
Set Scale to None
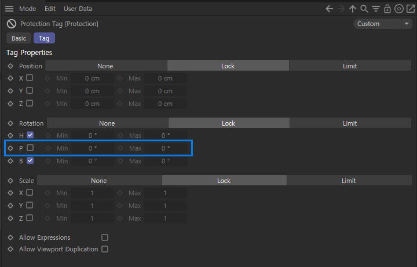point(99,181)
